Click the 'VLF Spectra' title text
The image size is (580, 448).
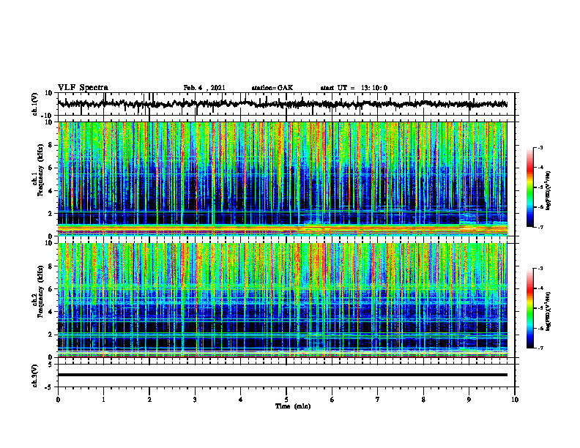pyautogui.click(x=83, y=88)
